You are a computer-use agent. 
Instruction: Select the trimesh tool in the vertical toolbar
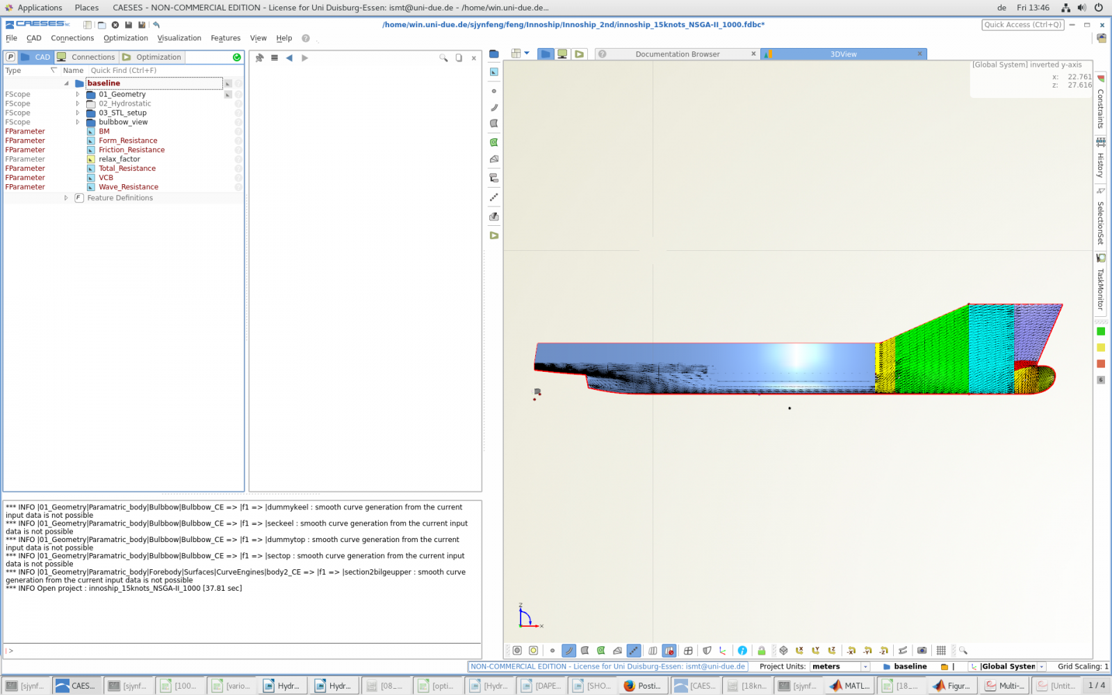click(x=494, y=159)
